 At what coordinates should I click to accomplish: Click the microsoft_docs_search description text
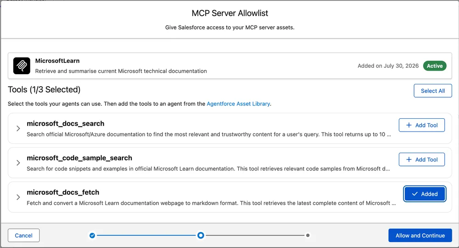coord(209,134)
